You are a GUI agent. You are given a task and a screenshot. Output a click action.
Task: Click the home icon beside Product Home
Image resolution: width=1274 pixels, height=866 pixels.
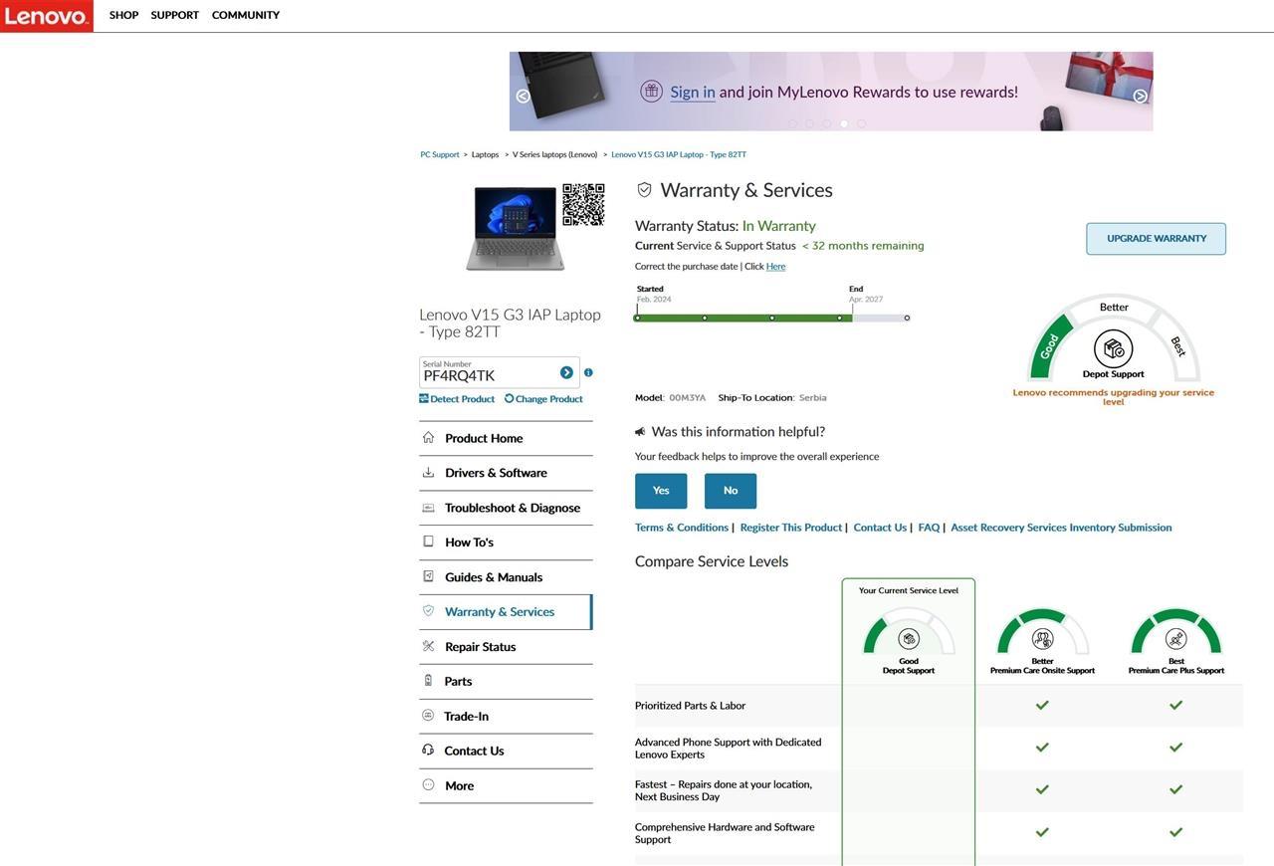(x=428, y=437)
